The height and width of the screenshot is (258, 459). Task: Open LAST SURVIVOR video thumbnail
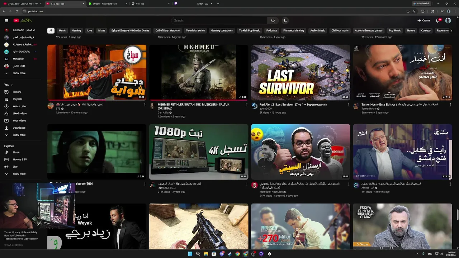[301, 72]
